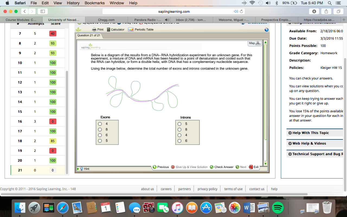Click the Hint button

click(85, 169)
